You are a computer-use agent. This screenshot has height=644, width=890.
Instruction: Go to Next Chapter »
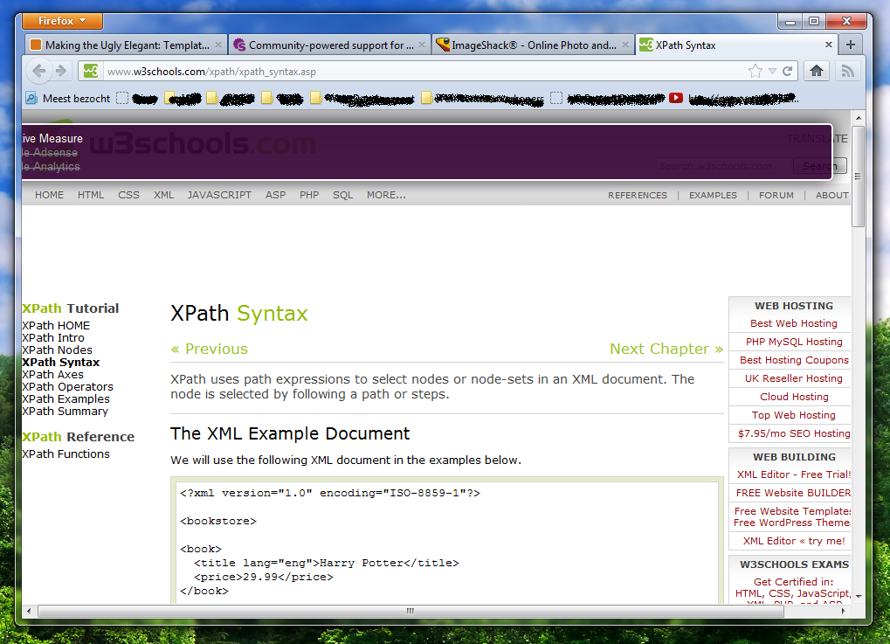666,349
